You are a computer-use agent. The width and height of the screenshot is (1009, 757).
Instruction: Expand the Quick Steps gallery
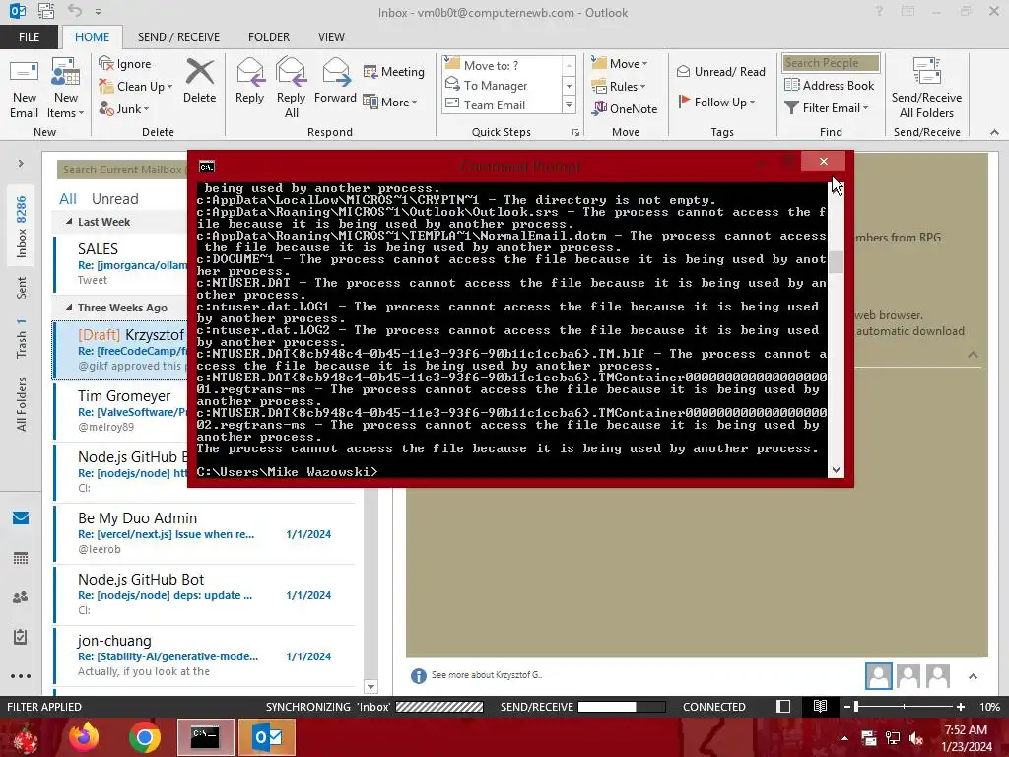[x=569, y=104]
